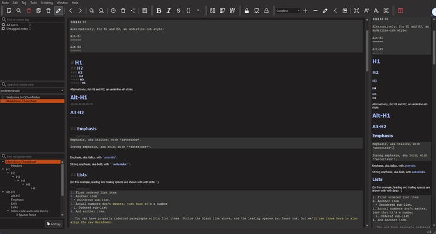Open the Scripting menu
Screen dimensions: 436x234
tap(47, 3)
